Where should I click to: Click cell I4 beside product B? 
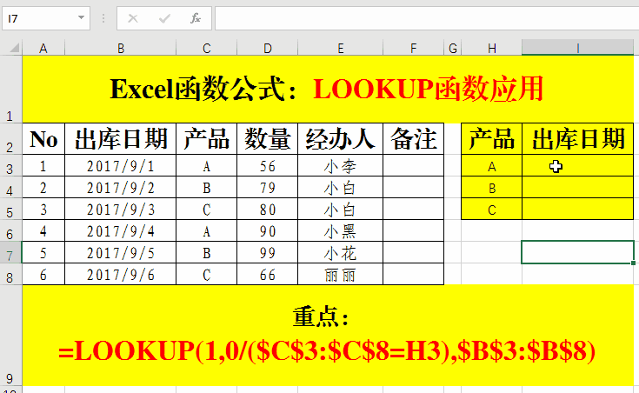(x=577, y=187)
